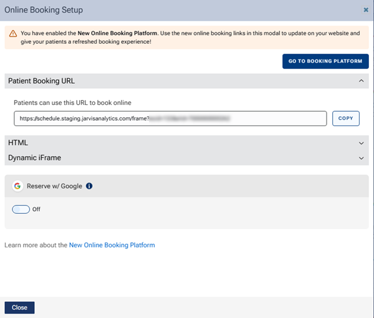Click the orange notification banner message
The height and width of the screenshot is (318, 374).
[x=187, y=37]
